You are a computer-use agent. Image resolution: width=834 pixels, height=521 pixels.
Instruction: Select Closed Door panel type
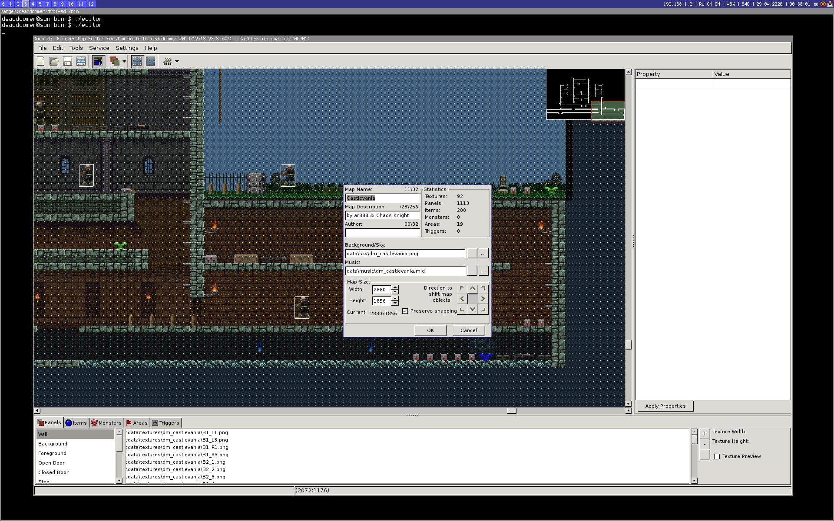tap(75, 472)
